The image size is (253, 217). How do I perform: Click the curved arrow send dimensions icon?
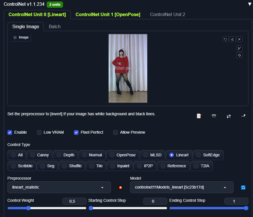(244, 116)
